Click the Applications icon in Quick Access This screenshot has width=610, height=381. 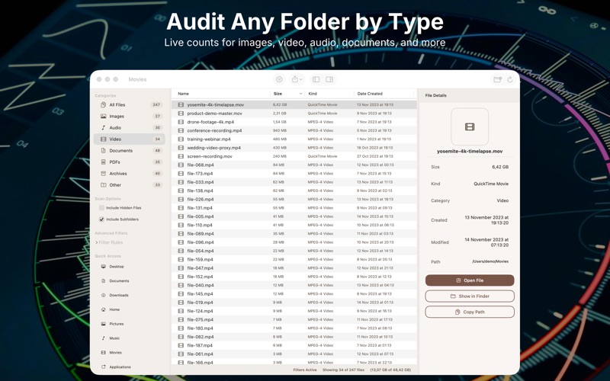click(103, 367)
